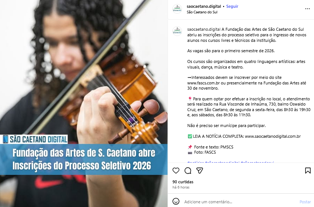Screen dimensions: 314x207
Task: Click the há 6 horas timestamp
Action: pyautogui.click(x=181, y=187)
